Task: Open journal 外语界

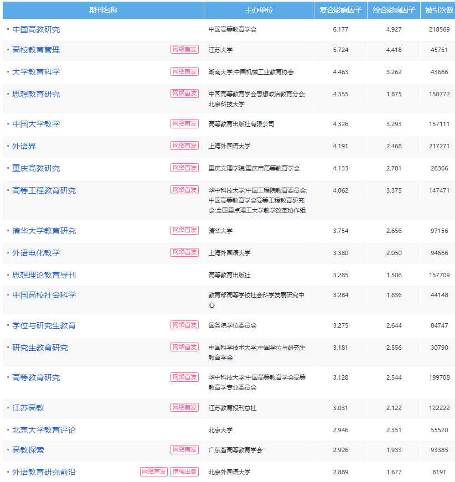Action: [24, 146]
